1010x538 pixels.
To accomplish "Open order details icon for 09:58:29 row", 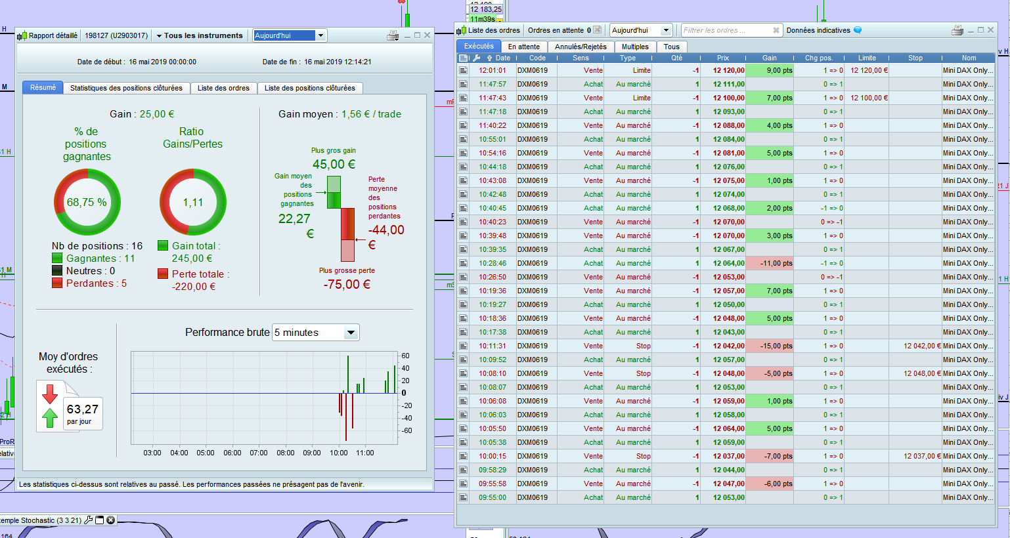I will [463, 470].
